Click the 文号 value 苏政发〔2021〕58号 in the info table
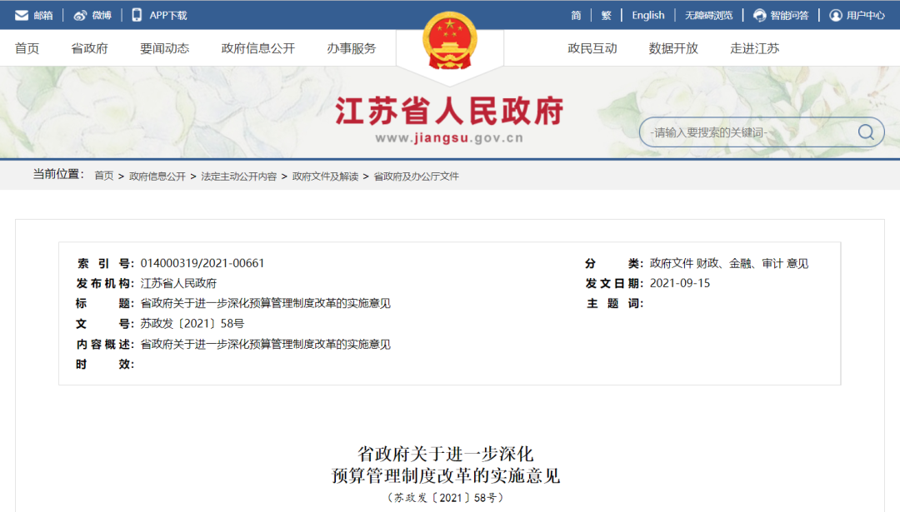This screenshot has height=512, width=900. click(x=192, y=323)
